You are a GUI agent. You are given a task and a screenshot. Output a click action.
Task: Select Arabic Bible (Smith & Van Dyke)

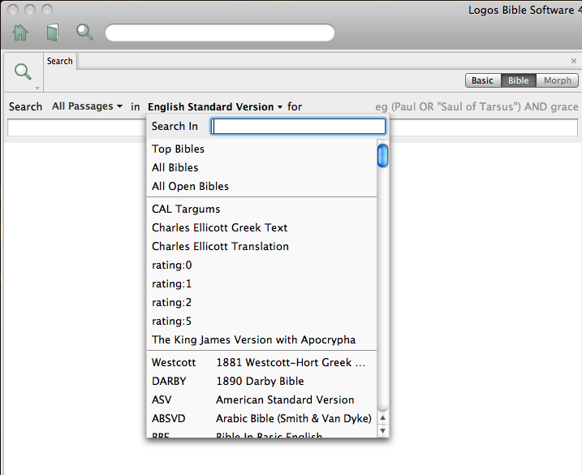click(261, 418)
